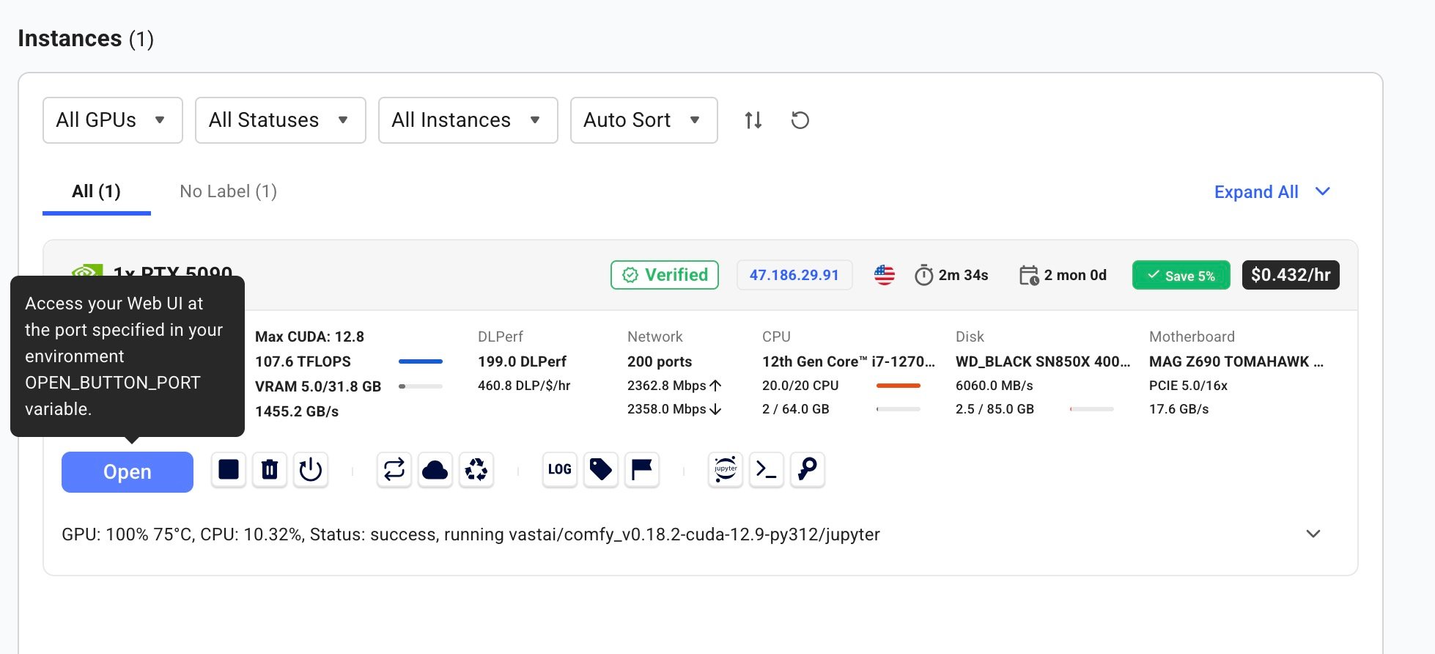
Task: Click WD_BLACK SN850X disk name
Action: 1043,361
